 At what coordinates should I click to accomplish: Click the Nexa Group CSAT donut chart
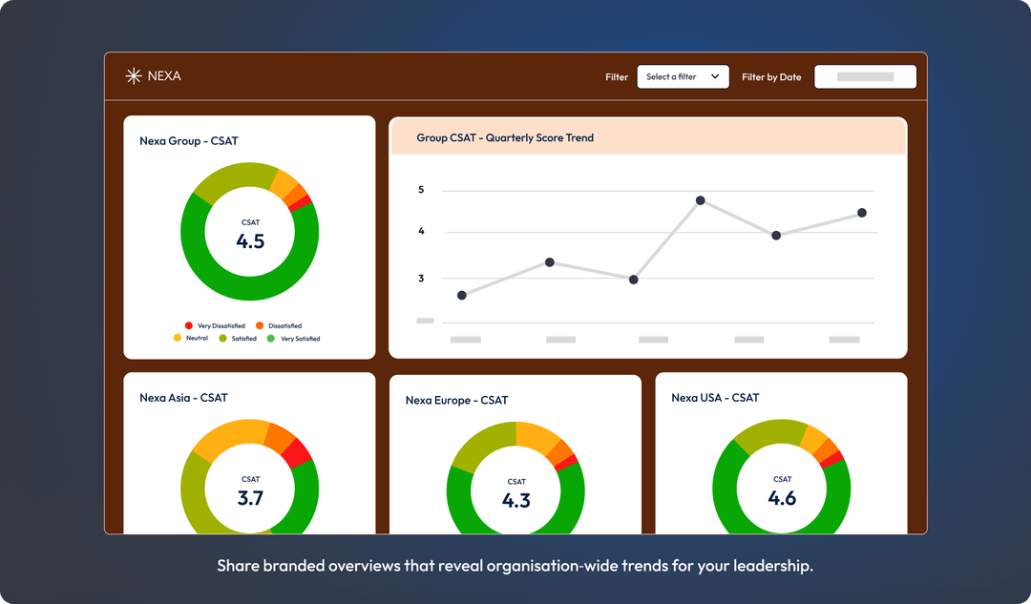(249, 232)
